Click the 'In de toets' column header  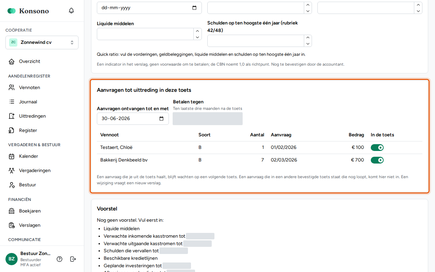[382, 135]
